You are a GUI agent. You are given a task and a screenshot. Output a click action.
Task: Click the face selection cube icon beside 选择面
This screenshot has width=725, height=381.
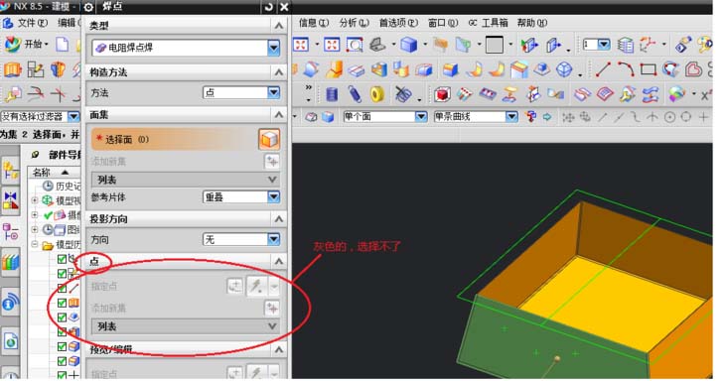click(269, 139)
